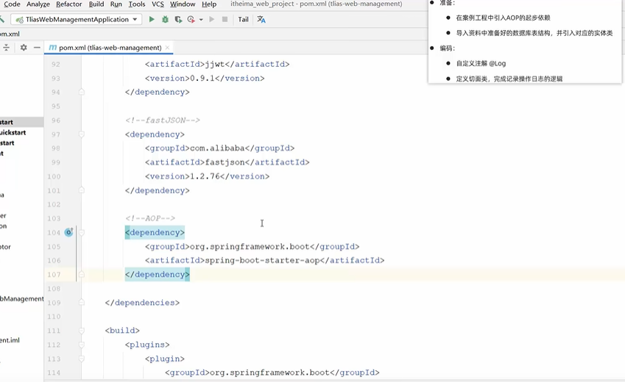Viewport: 625px width, 382px height.
Task: Click the grayed resume program icon
Action: pos(212,19)
